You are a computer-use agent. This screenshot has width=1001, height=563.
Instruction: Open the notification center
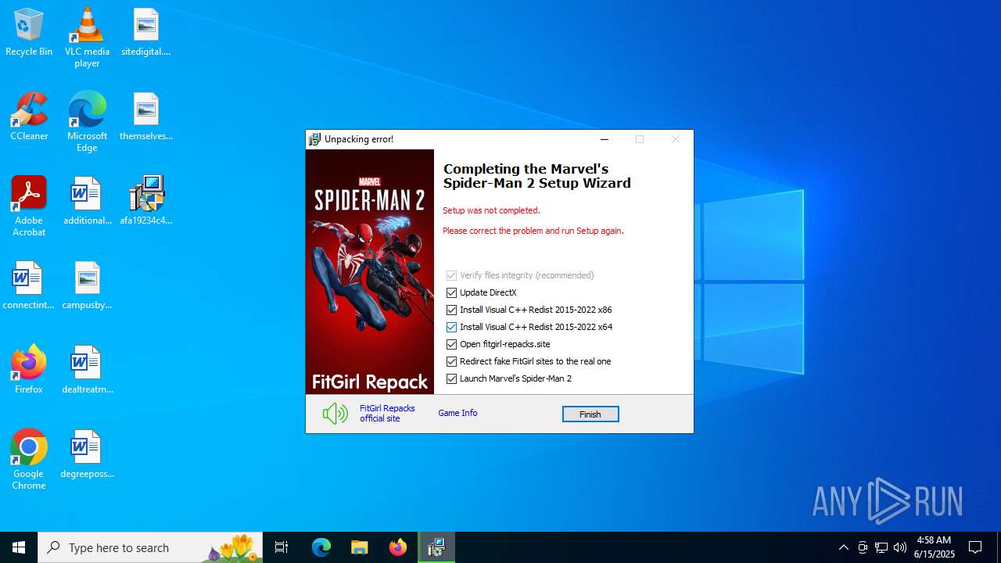click(975, 547)
